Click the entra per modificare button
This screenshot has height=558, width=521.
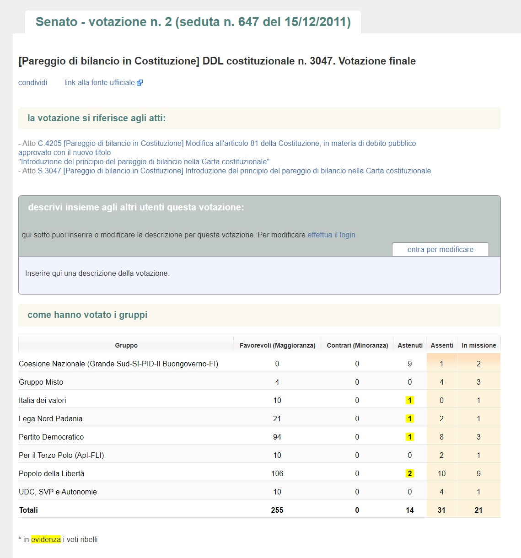pyautogui.click(x=440, y=250)
